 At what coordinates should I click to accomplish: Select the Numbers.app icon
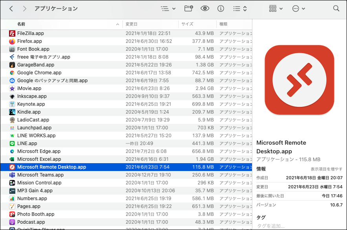(12, 199)
